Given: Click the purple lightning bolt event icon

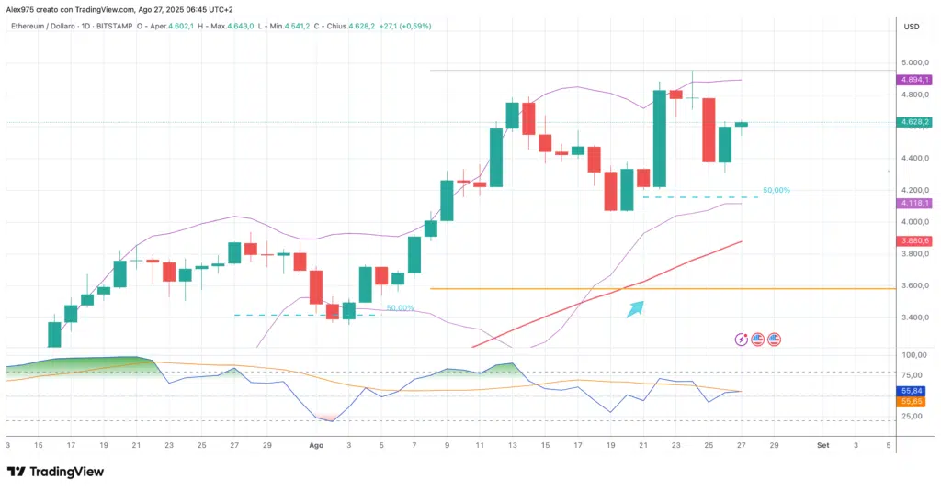Looking at the screenshot, I should [x=742, y=340].
